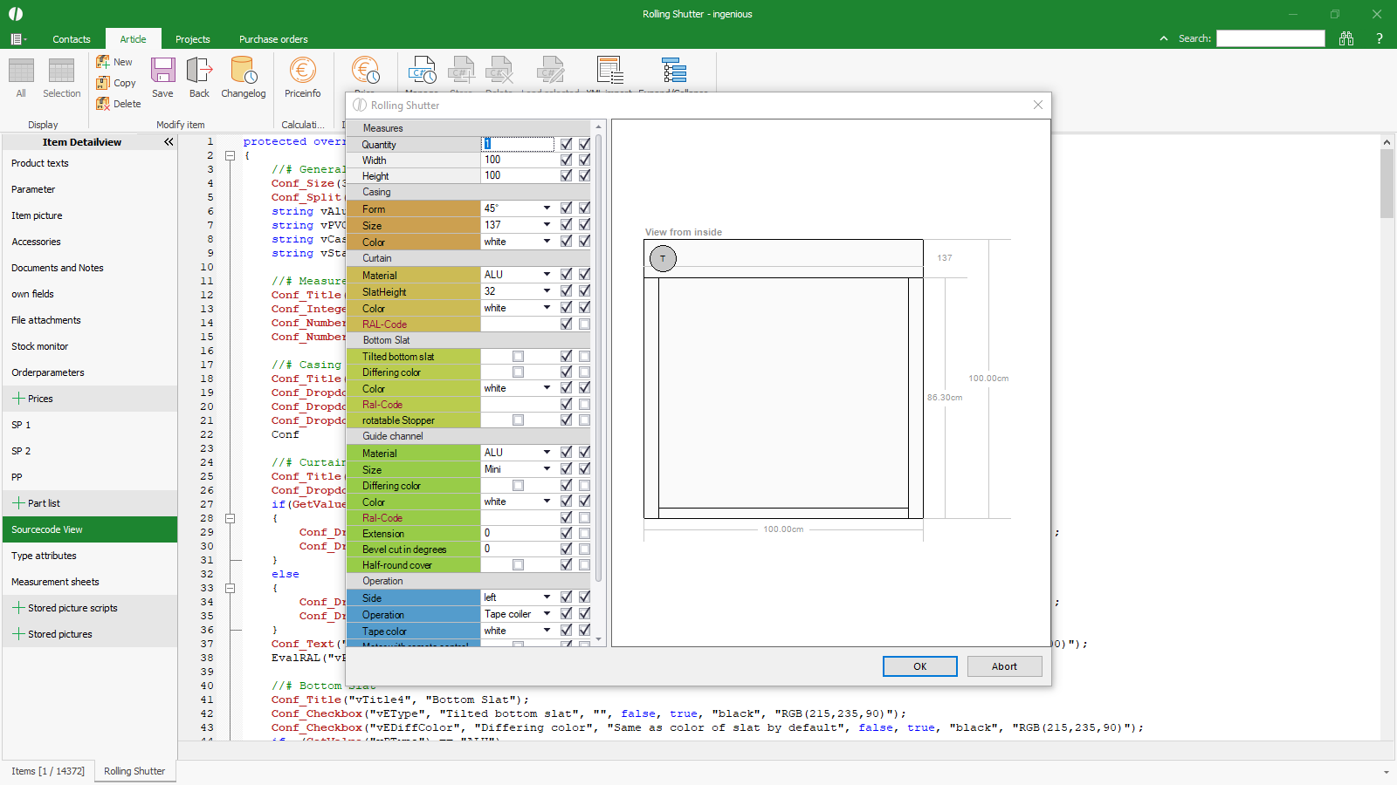Click the properties list vertical scrollbar
Screen dimensions: 1397x785
pos(598,349)
